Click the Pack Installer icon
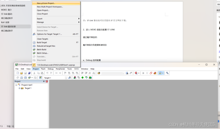Image resolution: width=220 pixels, height=129 pixels. 90,78
